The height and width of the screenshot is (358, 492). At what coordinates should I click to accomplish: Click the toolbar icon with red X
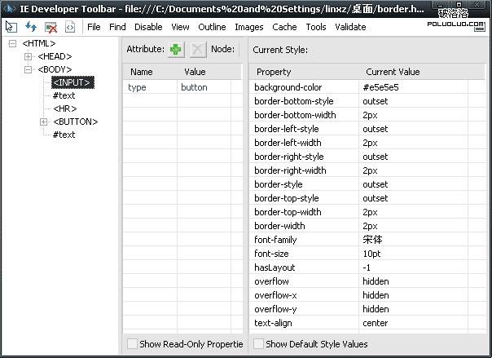(x=51, y=27)
